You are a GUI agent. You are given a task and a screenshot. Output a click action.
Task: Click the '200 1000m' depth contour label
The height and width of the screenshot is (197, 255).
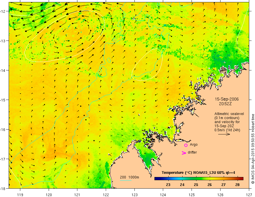[x=130, y=177]
